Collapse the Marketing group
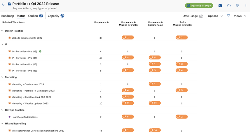250x135 pixels. [x=2, y=77]
